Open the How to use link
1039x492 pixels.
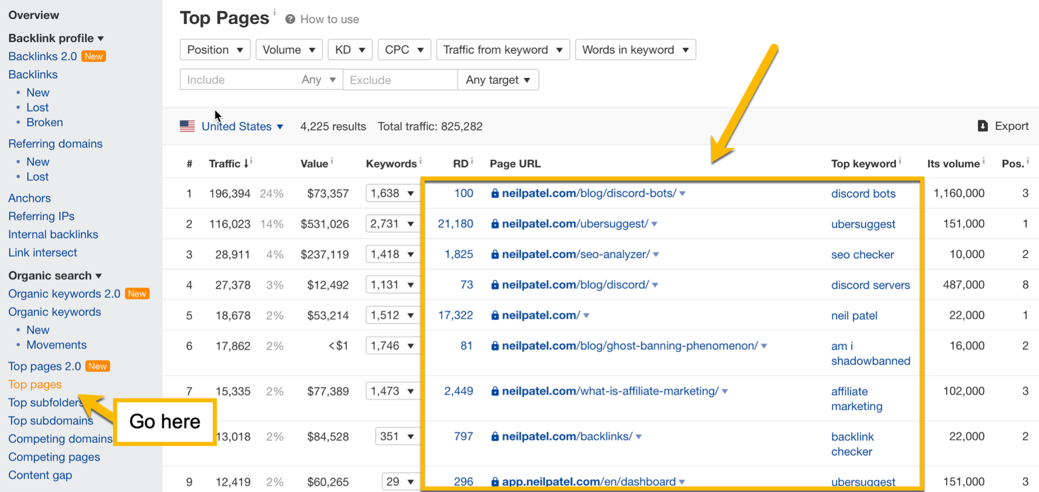pos(329,19)
